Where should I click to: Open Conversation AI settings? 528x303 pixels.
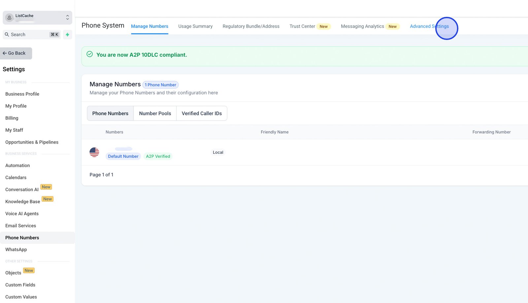[22, 190]
